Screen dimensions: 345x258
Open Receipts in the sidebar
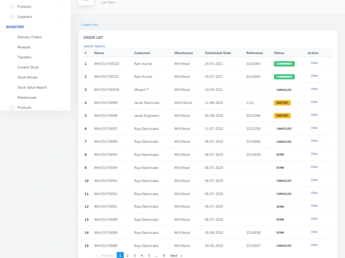click(24, 47)
